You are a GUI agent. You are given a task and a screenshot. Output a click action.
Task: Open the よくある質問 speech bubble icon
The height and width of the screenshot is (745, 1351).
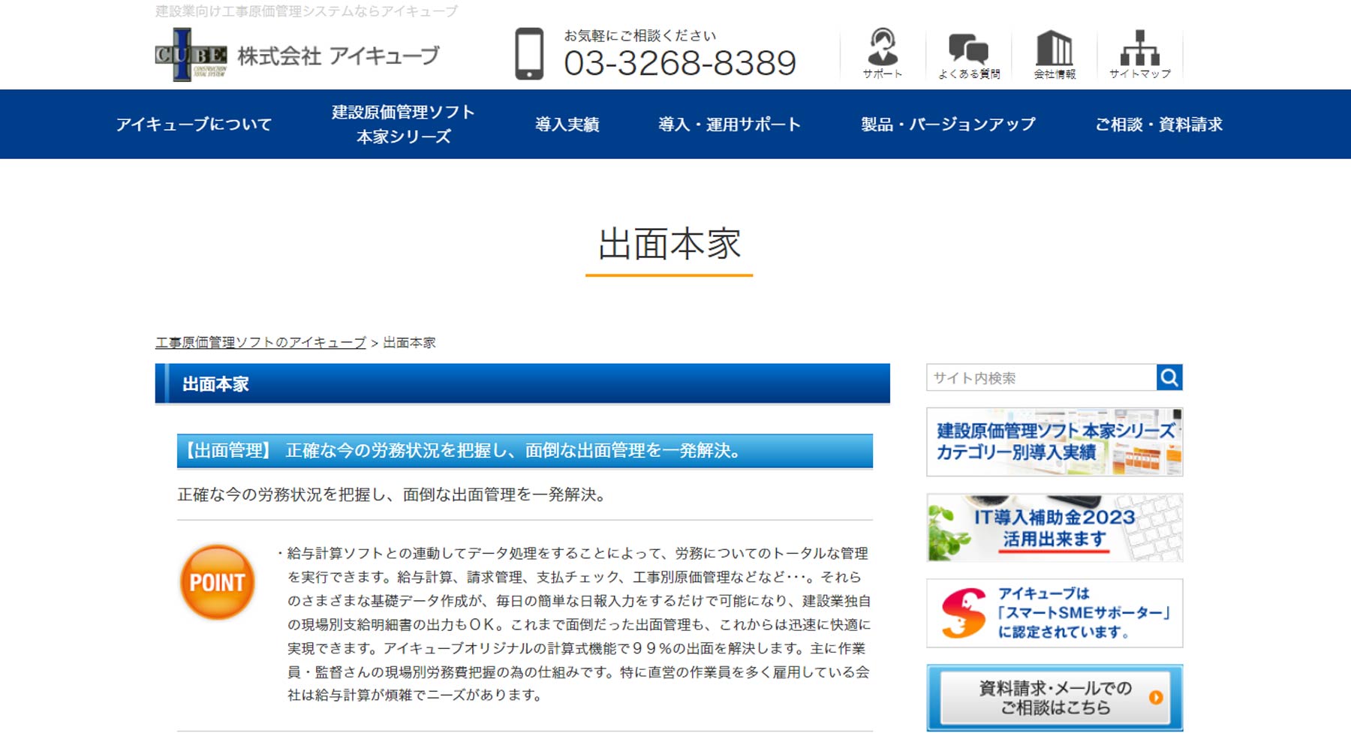click(968, 56)
